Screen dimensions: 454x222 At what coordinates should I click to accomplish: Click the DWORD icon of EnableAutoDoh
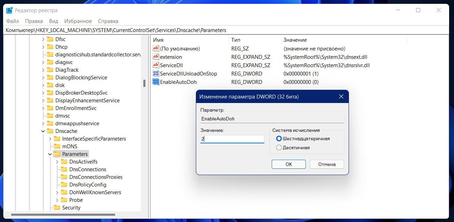click(156, 82)
